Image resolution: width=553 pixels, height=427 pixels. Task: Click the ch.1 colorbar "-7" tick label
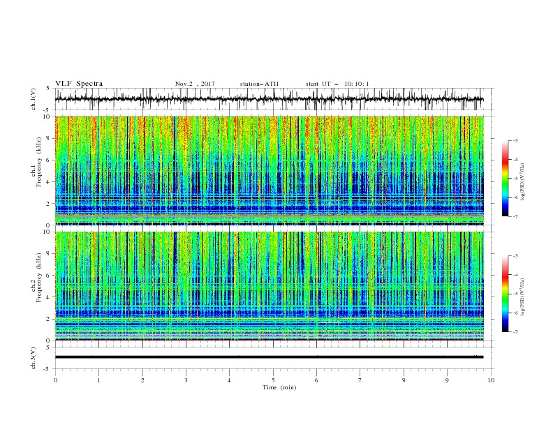point(515,216)
